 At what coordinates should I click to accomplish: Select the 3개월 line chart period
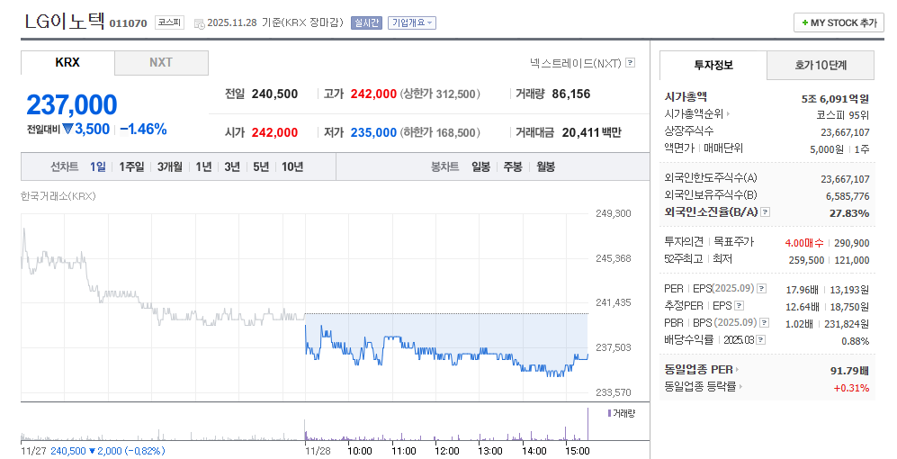click(x=170, y=167)
